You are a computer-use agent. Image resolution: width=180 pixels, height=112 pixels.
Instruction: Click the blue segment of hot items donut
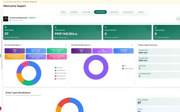(39, 72)
